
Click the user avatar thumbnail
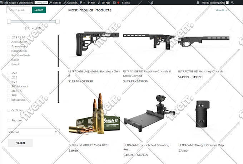click(227, 3)
